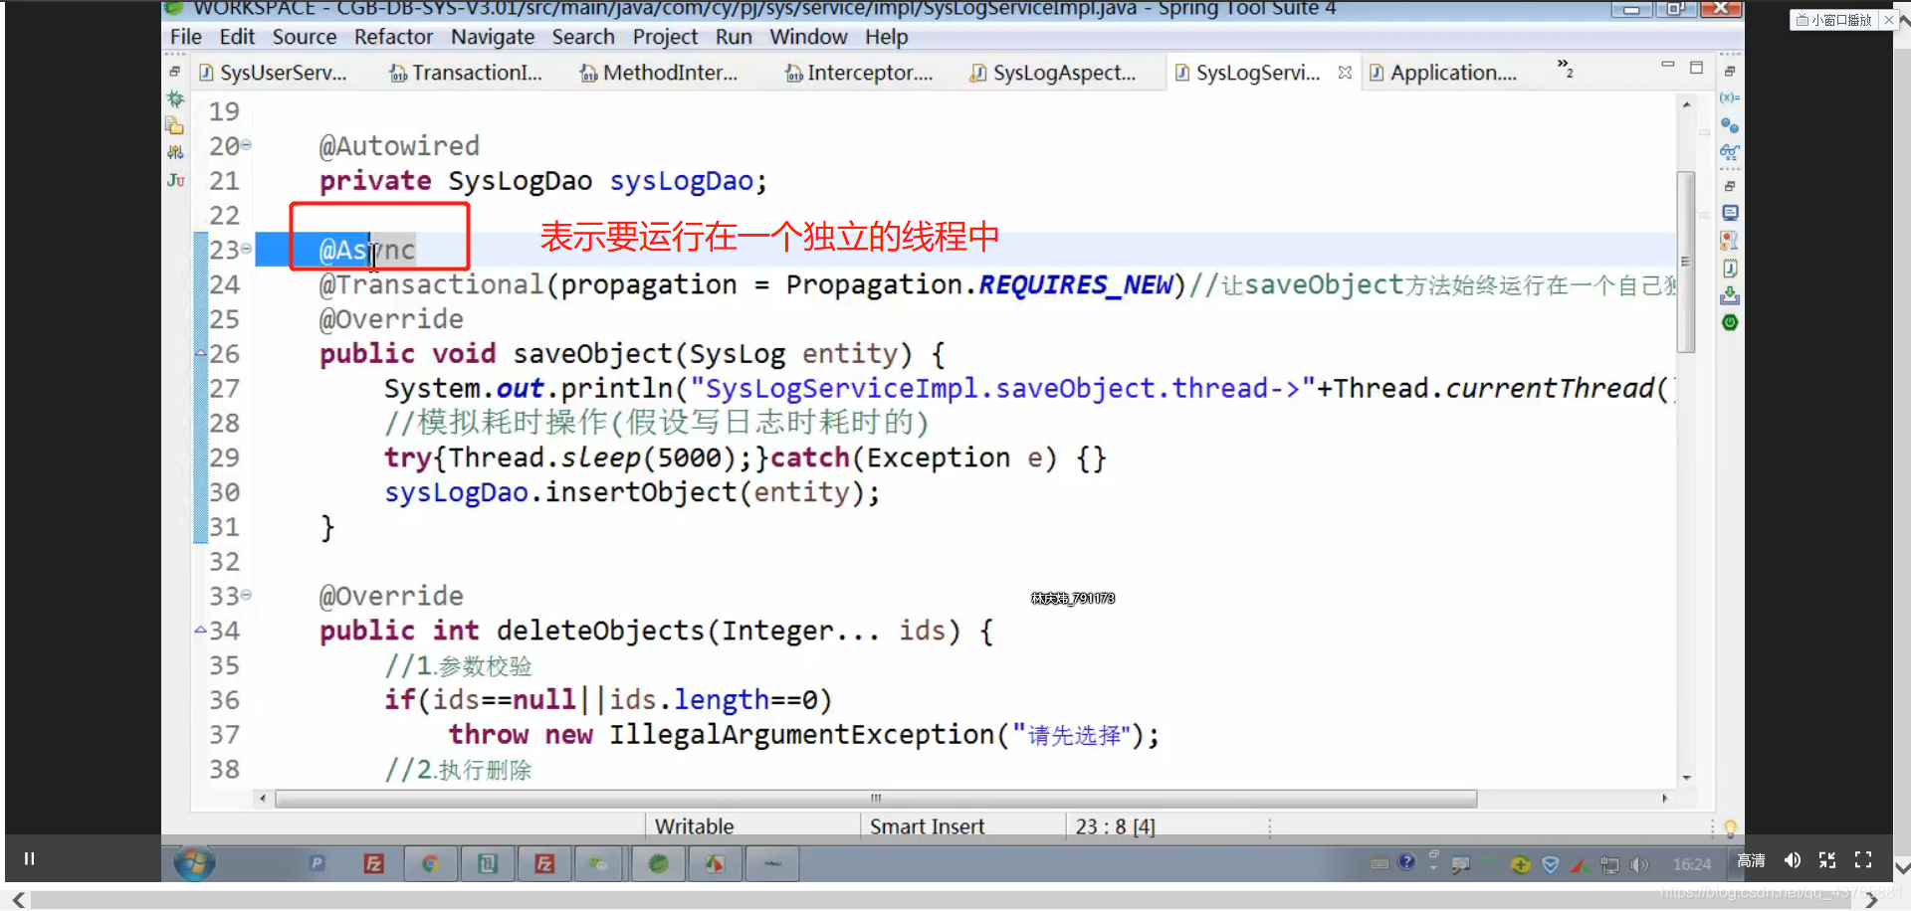Restore the upper right view stack
The height and width of the screenshot is (911, 1911).
click(1730, 72)
